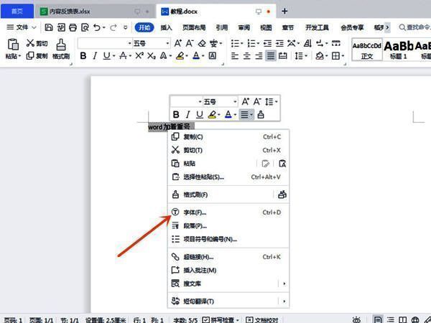Screen dimensions: 431x323
Task: Select 字体(F)... from the context menu
Action: pos(194,212)
